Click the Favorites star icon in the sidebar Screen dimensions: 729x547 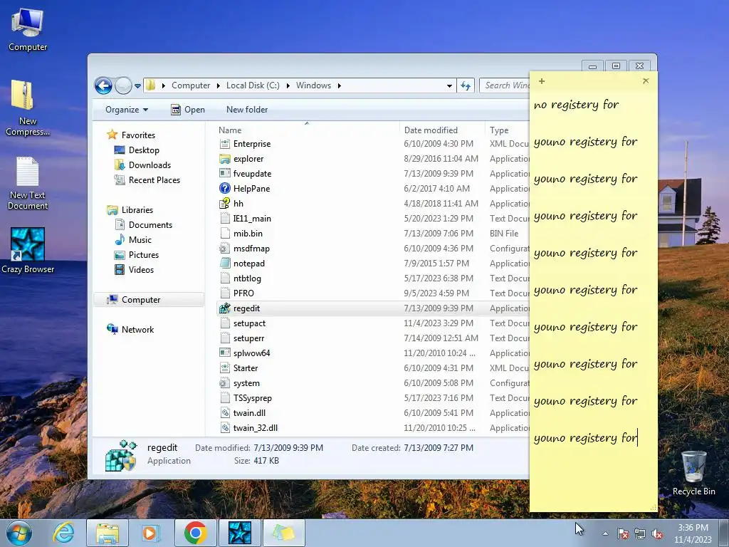point(112,135)
